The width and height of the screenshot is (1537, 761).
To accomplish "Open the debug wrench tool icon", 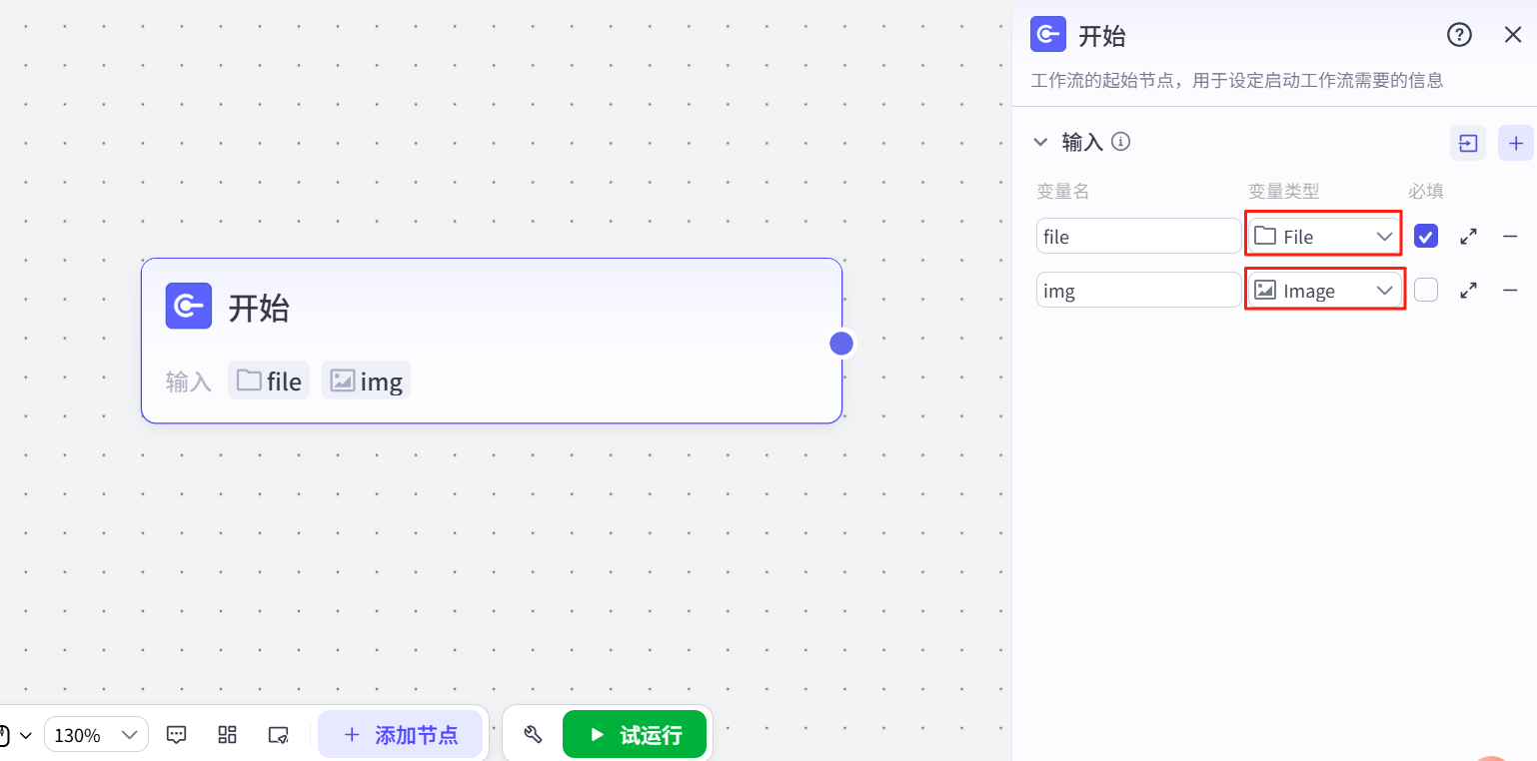I will pos(533,735).
